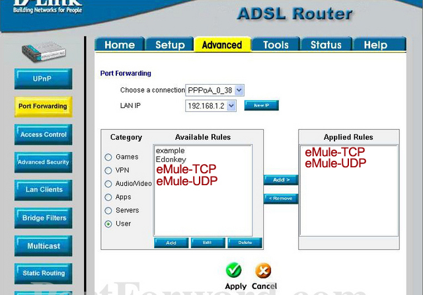Select the example rule in Available Rules
Viewport: 423px width, 295px height.
coord(171,151)
